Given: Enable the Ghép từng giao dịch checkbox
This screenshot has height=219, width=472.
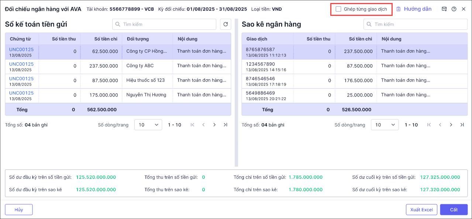Looking at the screenshot, I should [x=338, y=9].
